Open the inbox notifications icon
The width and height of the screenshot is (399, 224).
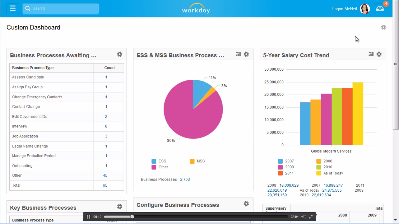point(380,9)
